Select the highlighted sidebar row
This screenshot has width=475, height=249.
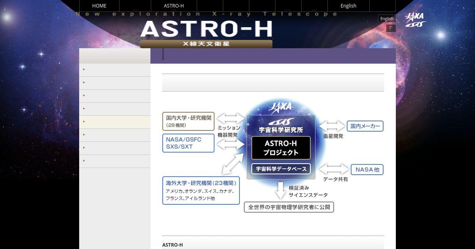[x=115, y=122]
